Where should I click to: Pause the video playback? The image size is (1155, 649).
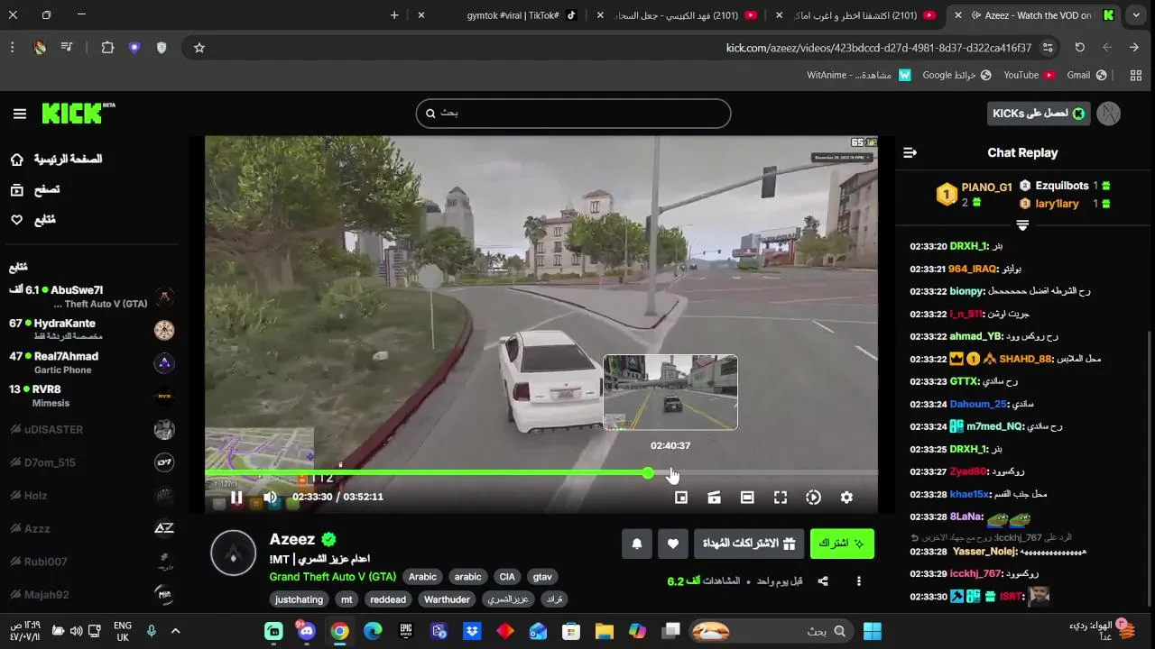coord(236,498)
